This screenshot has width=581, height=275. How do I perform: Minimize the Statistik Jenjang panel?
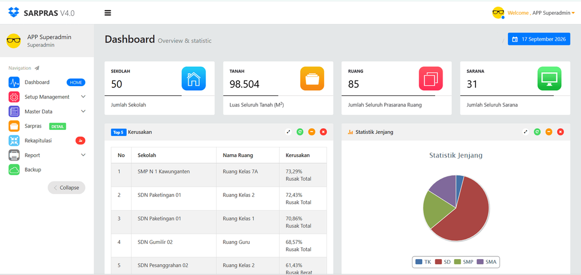coord(549,132)
